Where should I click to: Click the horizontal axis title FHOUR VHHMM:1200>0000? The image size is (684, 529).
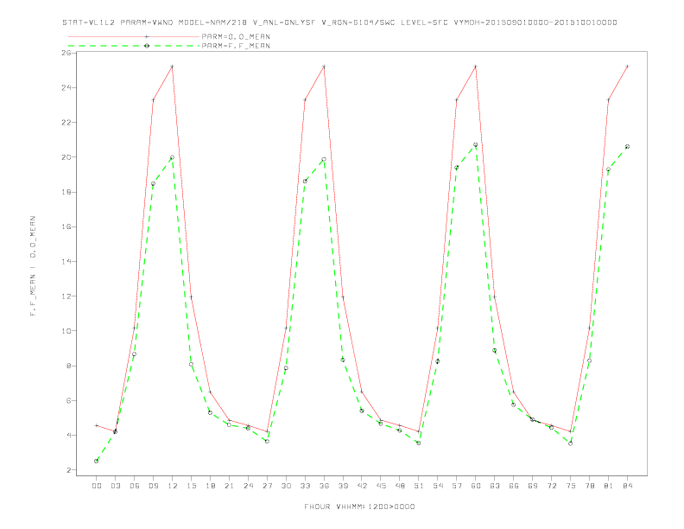[x=359, y=507]
